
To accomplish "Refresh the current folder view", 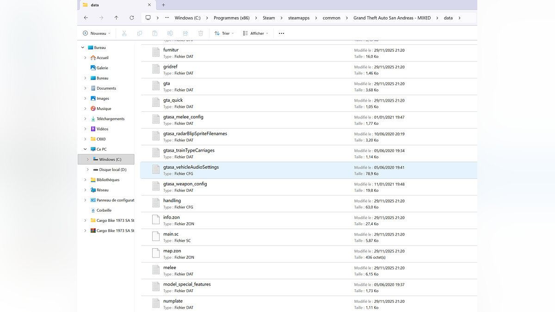I will [131, 18].
